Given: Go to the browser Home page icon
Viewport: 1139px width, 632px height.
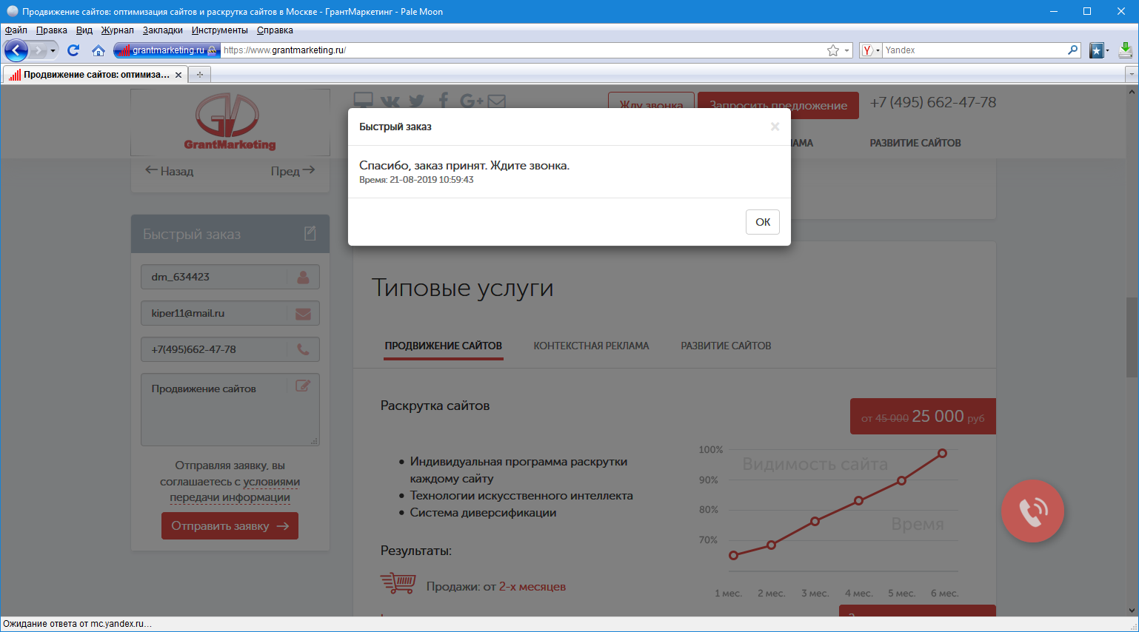Looking at the screenshot, I should click(x=98, y=50).
